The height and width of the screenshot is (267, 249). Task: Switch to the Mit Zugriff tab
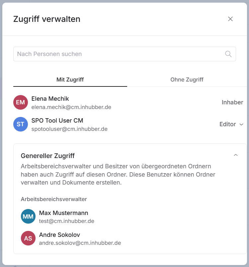click(70, 80)
